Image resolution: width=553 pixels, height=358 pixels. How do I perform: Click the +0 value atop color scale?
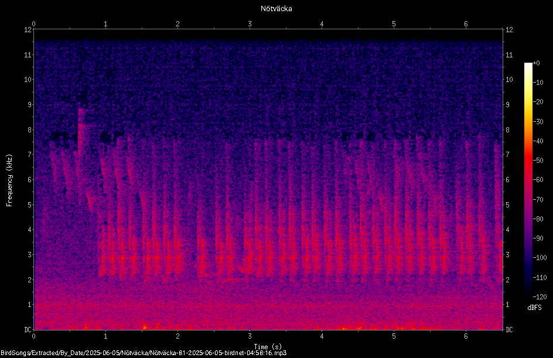click(x=536, y=63)
